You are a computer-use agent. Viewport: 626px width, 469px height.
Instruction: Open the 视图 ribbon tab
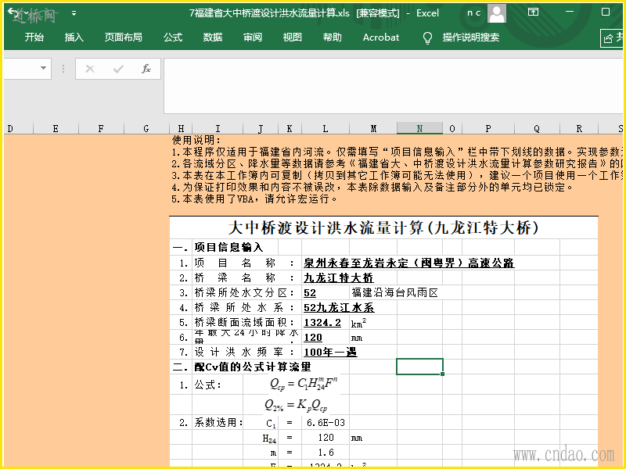[292, 38]
